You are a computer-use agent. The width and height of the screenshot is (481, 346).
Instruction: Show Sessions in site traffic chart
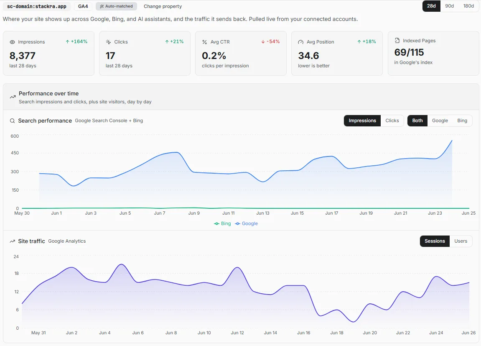435,241
